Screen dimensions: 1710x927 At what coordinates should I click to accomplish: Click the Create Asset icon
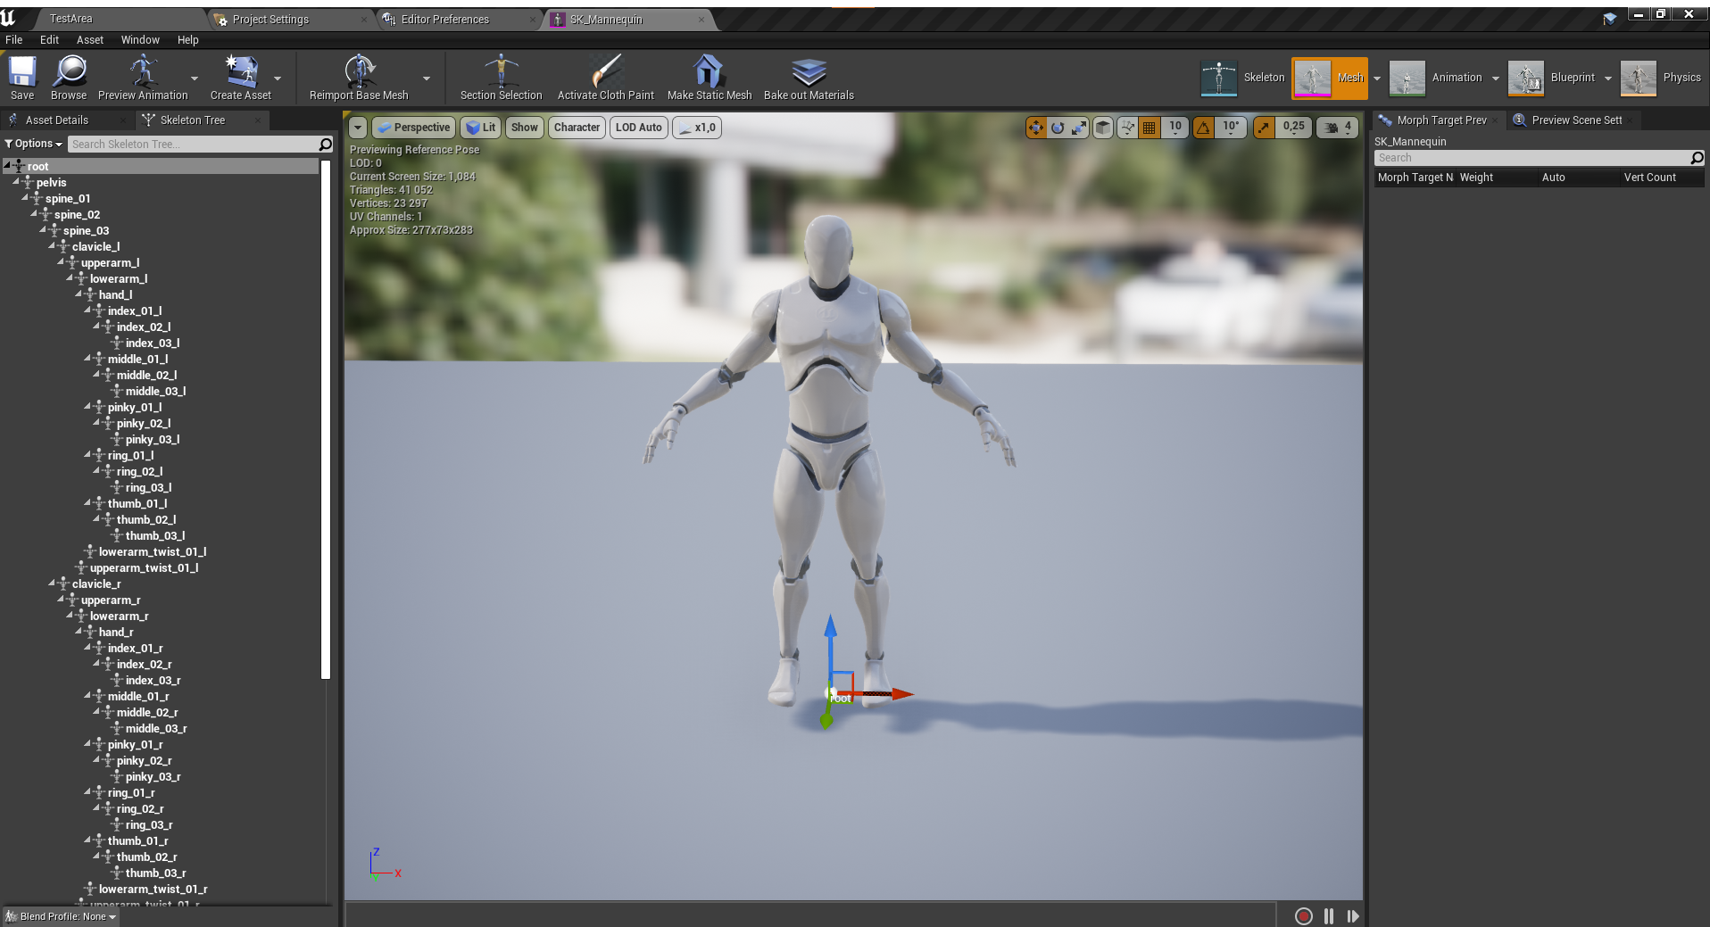coord(241,78)
